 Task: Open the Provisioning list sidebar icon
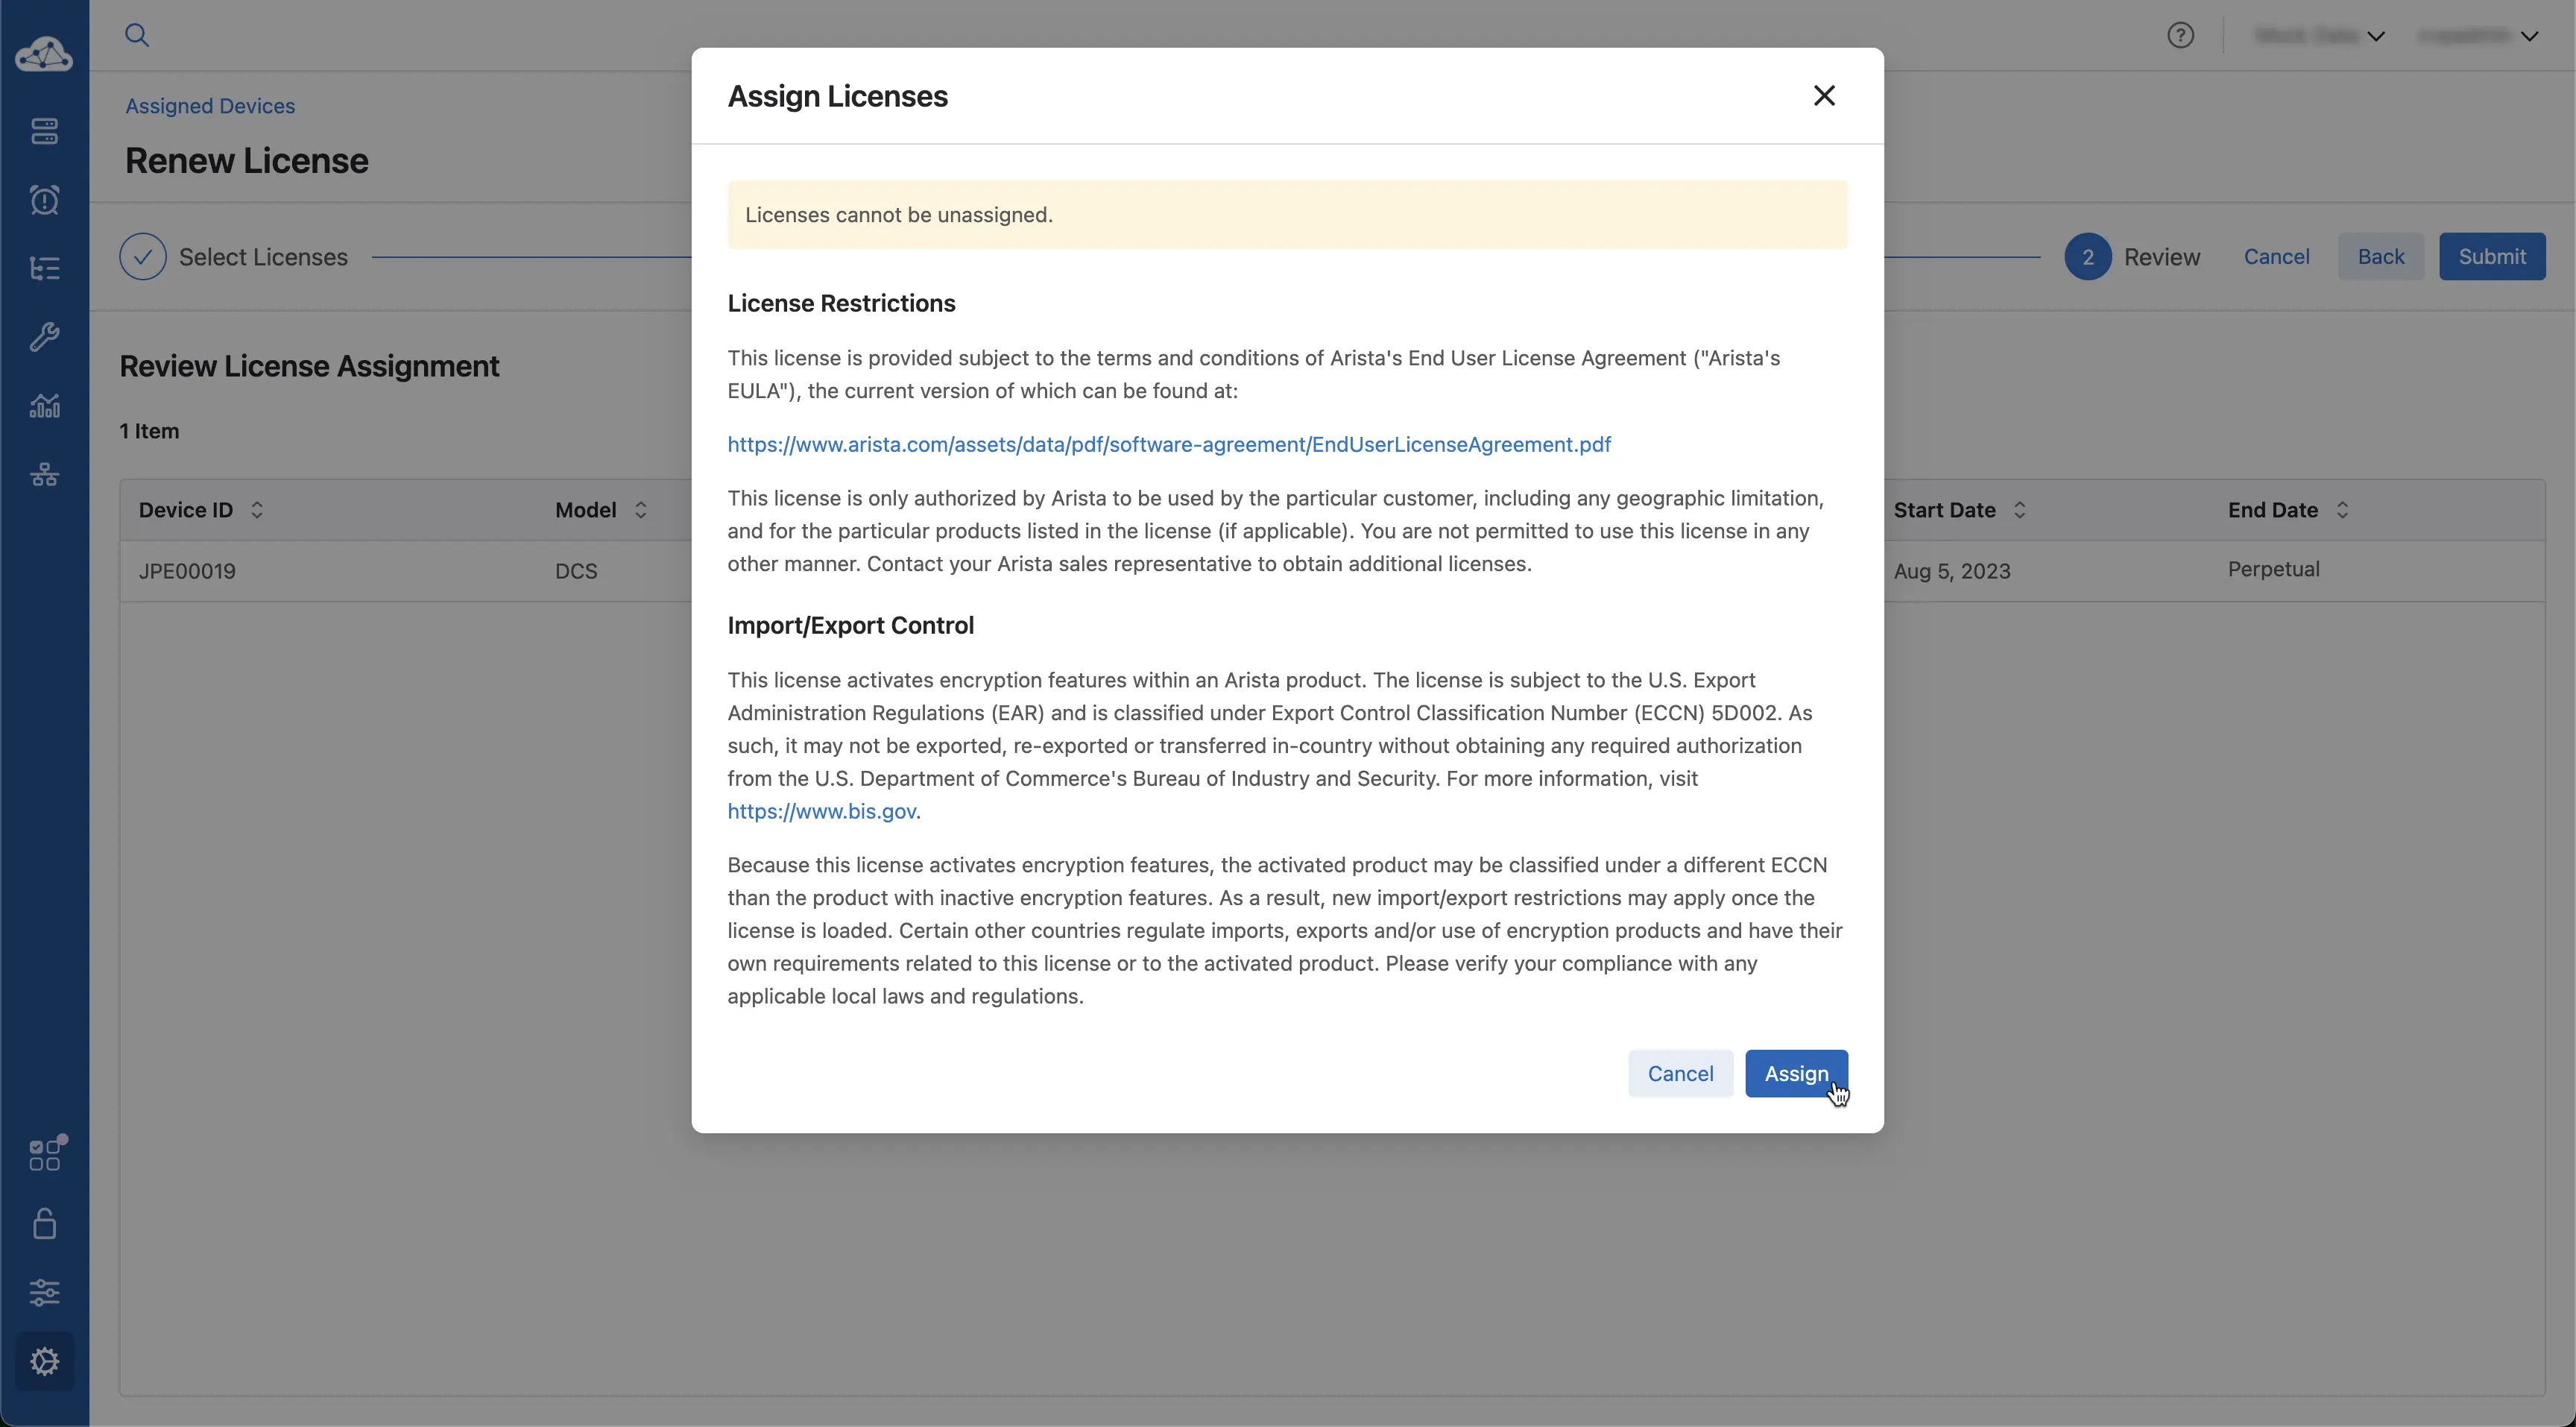(x=44, y=268)
